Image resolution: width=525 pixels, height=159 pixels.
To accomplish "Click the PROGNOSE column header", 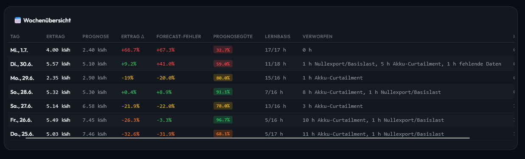I will tap(95, 36).
